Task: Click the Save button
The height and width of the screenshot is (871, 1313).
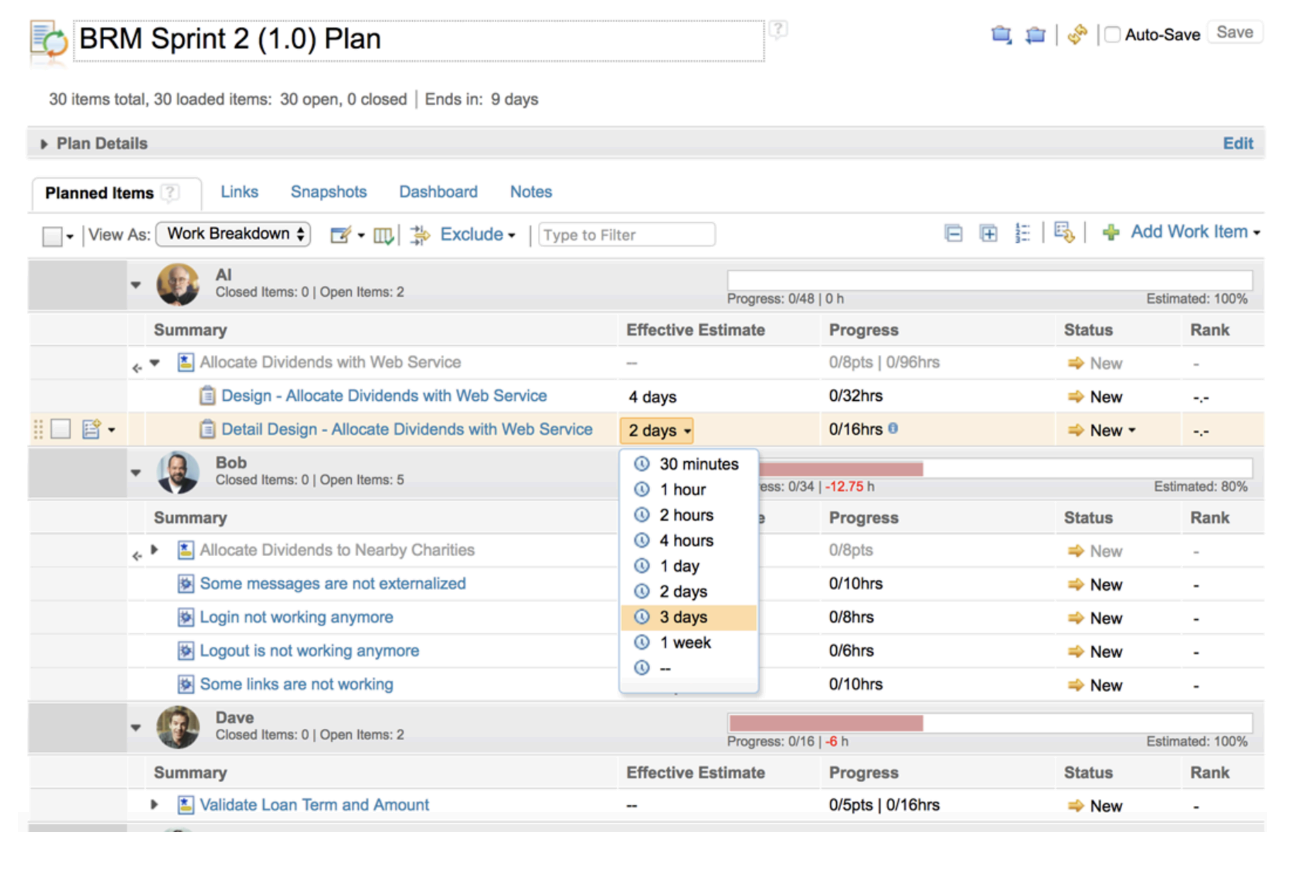Action: [1235, 32]
